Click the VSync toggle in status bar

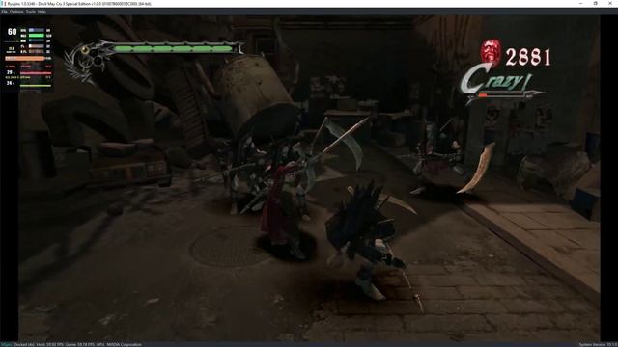[x=6, y=345]
